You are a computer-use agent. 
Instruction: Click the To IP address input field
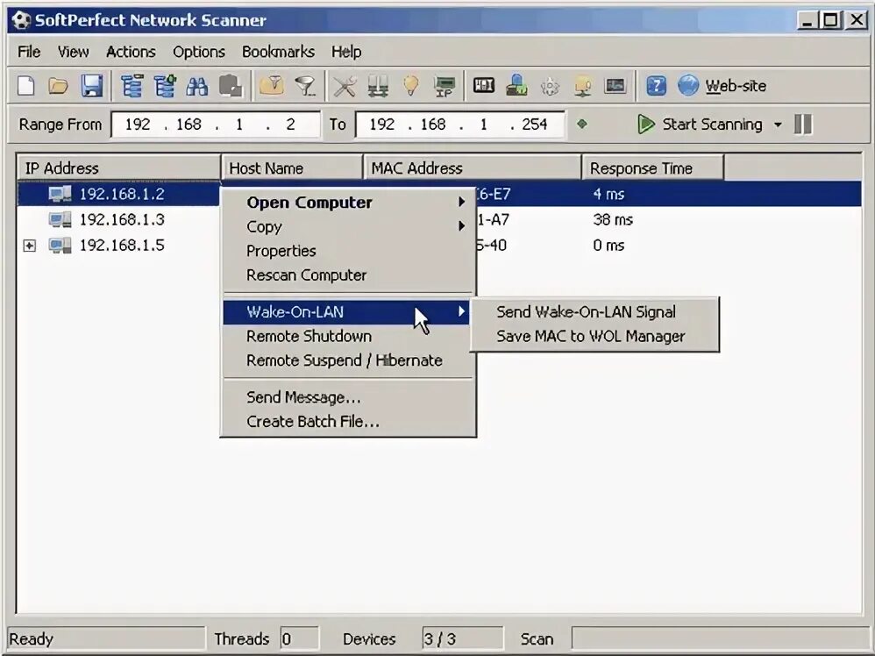[460, 124]
